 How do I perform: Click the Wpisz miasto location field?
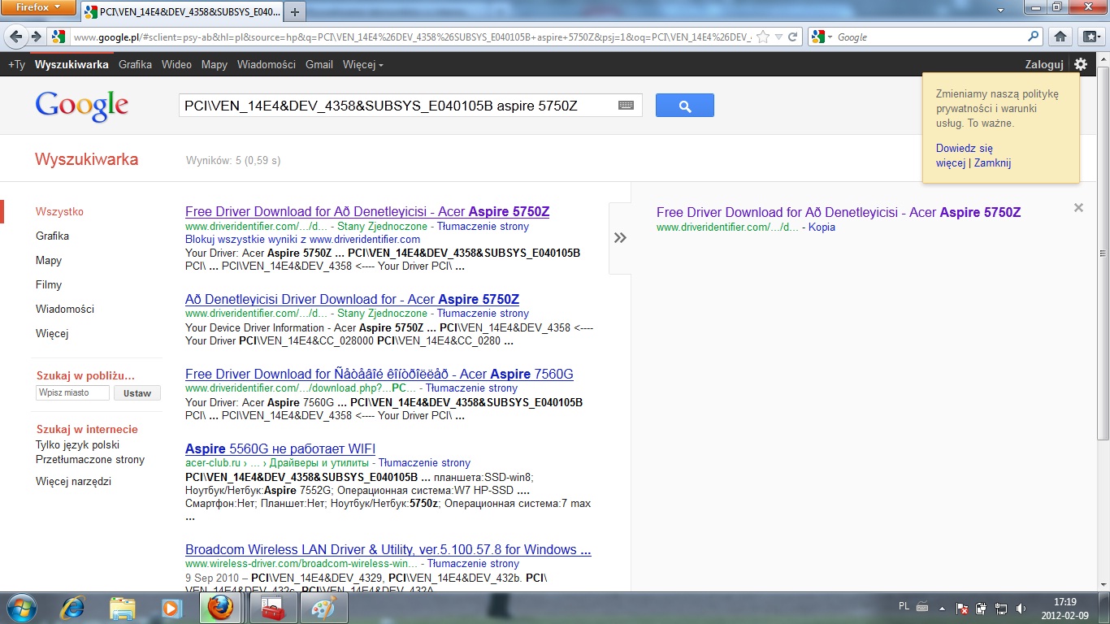pos(72,392)
